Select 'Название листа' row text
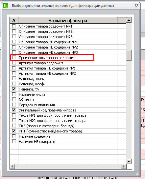The width and height of the screenshot is (145, 179). pyautogui.click(x=32, y=94)
